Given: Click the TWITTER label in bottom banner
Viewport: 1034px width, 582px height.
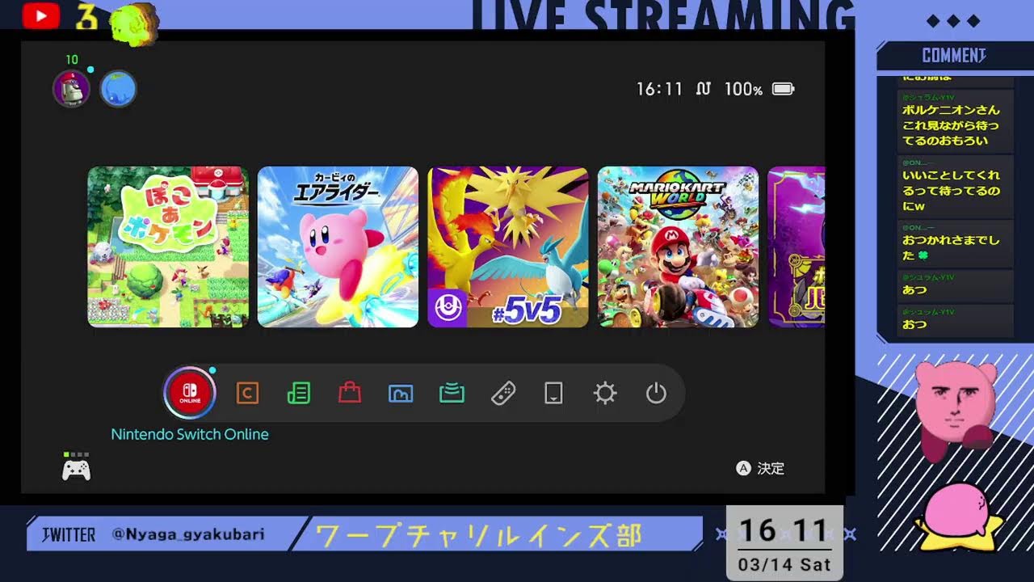Looking at the screenshot, I should coord(68,534).
